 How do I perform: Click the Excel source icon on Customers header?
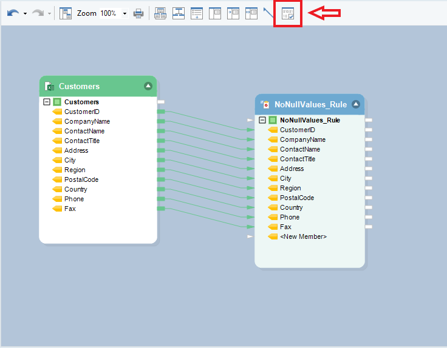(x=50, y=87)
